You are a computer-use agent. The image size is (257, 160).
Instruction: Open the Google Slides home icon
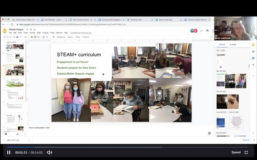coord(5,31)
